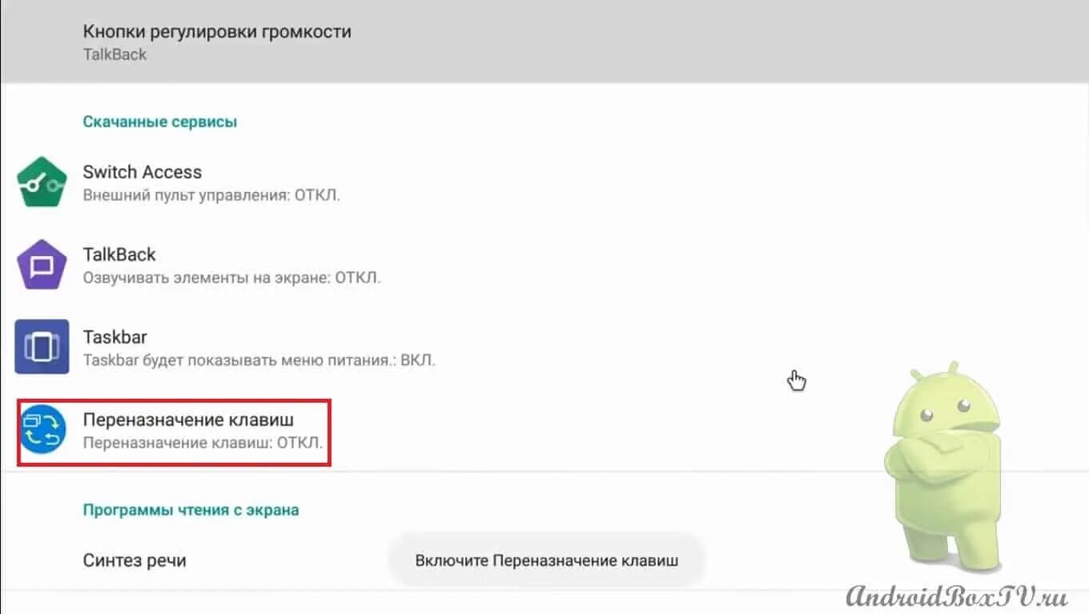The width and height of the screenshot is (1089, 614).
Task: Click the AndroidBoxTV.ru watermark
Action: (957, 595)
